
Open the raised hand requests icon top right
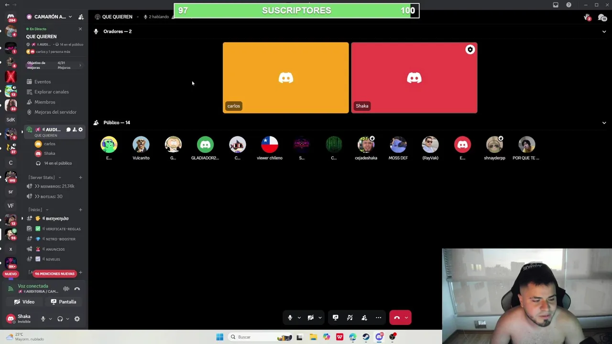coord(587,18)
